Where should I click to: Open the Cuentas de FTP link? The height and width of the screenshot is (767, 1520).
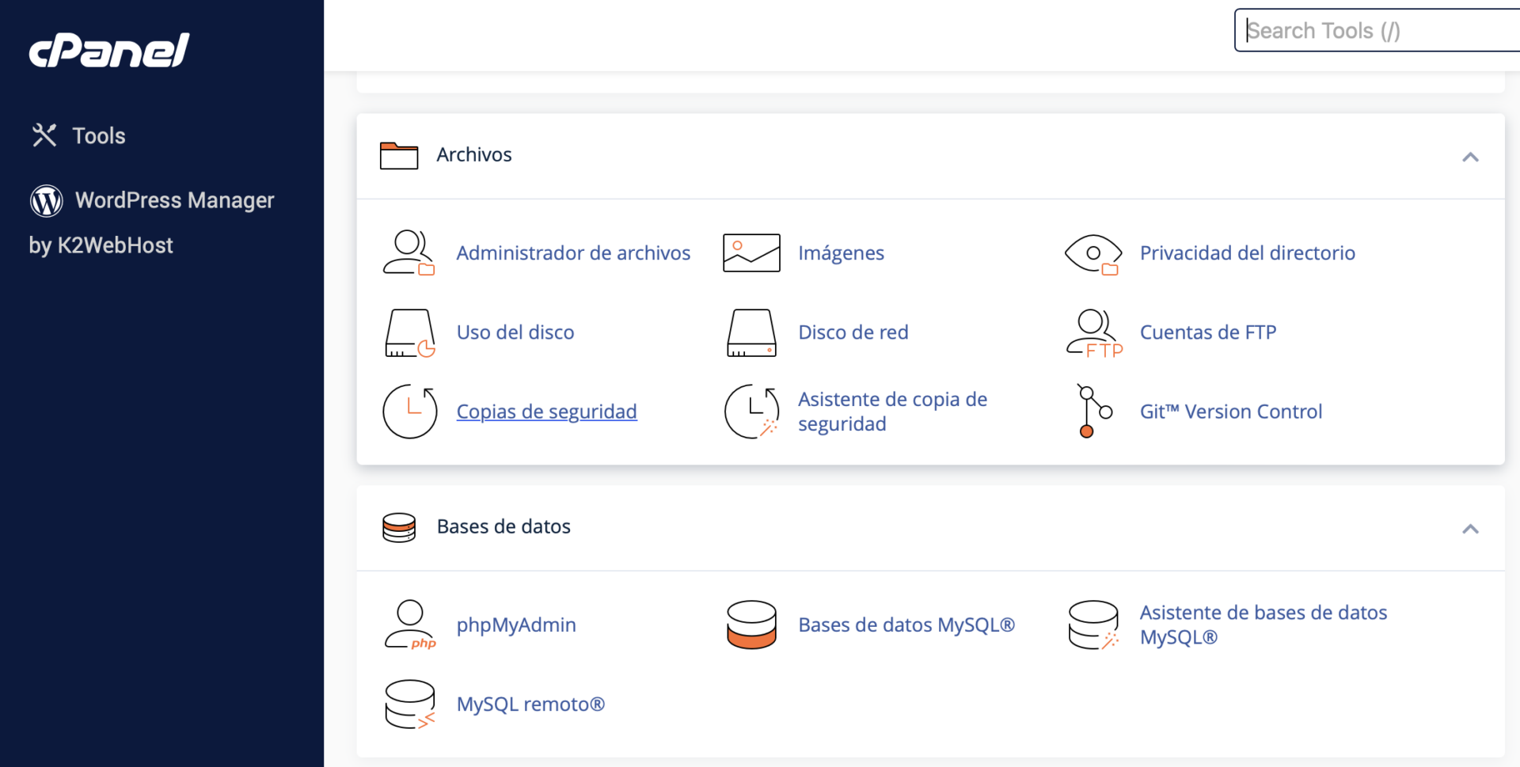(1208, 332)
